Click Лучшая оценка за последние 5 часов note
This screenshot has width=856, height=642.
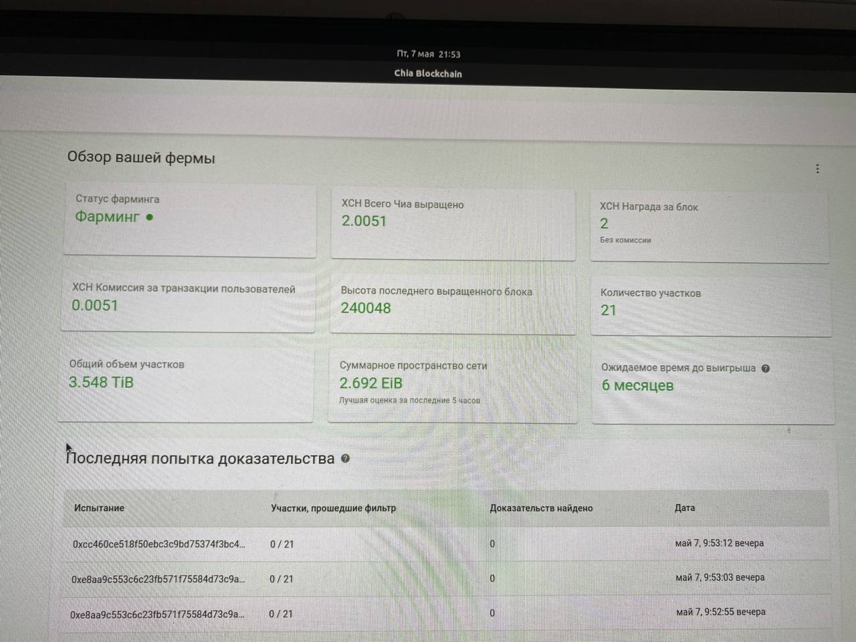pos(409,401)
